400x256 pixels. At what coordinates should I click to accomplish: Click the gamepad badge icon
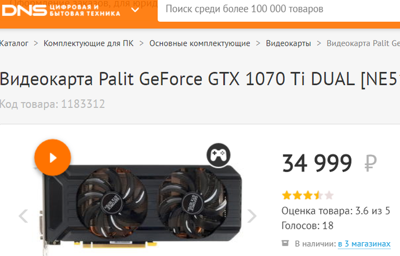[x=218, y=155]
